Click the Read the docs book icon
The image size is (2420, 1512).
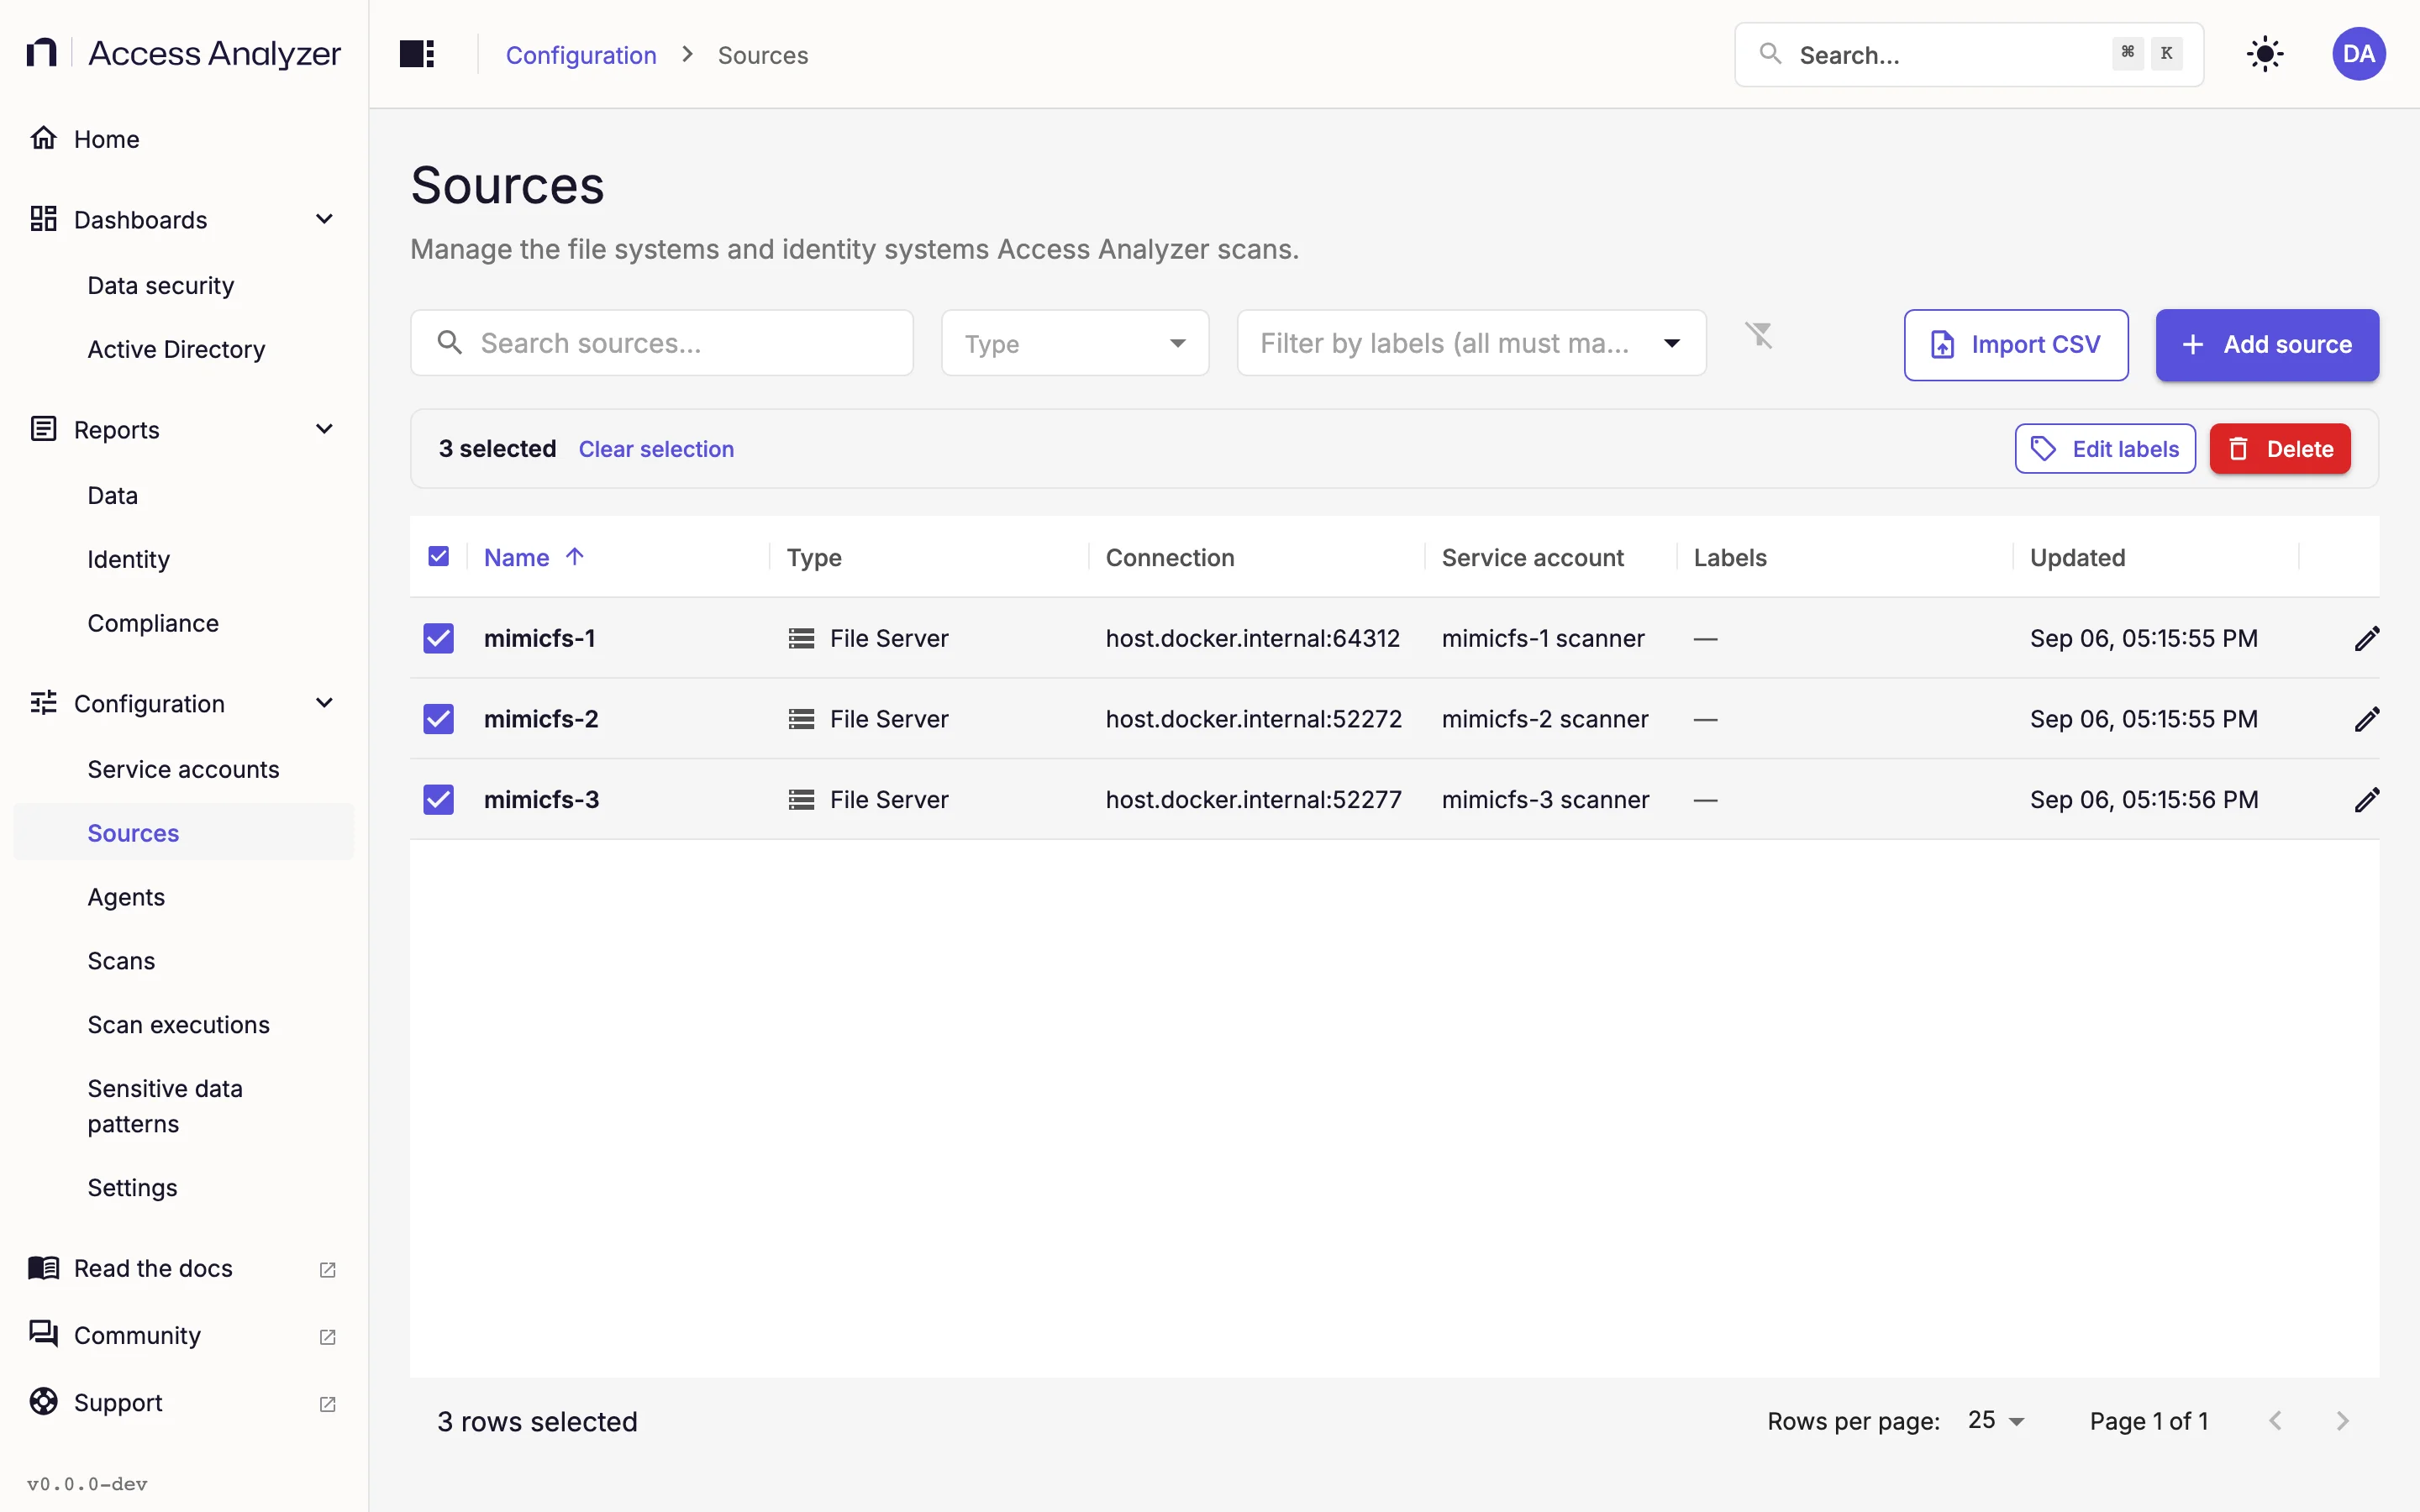pyautogui.click(x=43, y=1268)
